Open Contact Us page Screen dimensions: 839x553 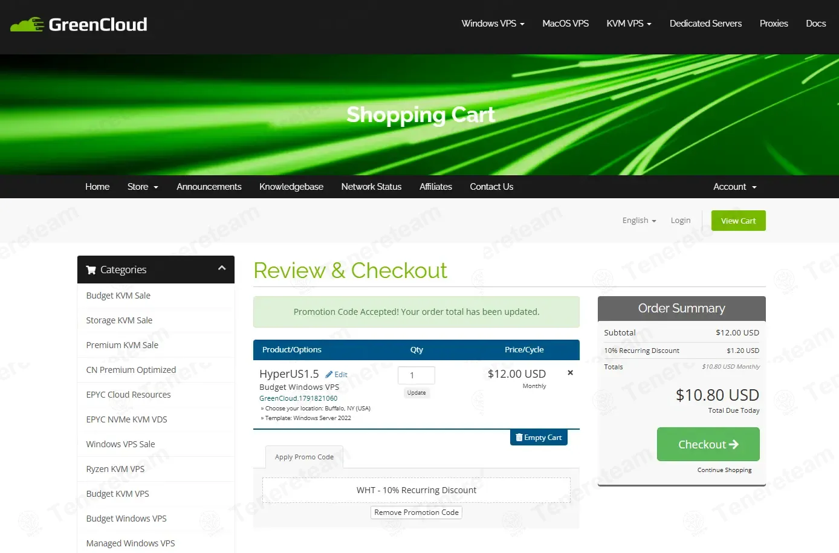(491, 187)
